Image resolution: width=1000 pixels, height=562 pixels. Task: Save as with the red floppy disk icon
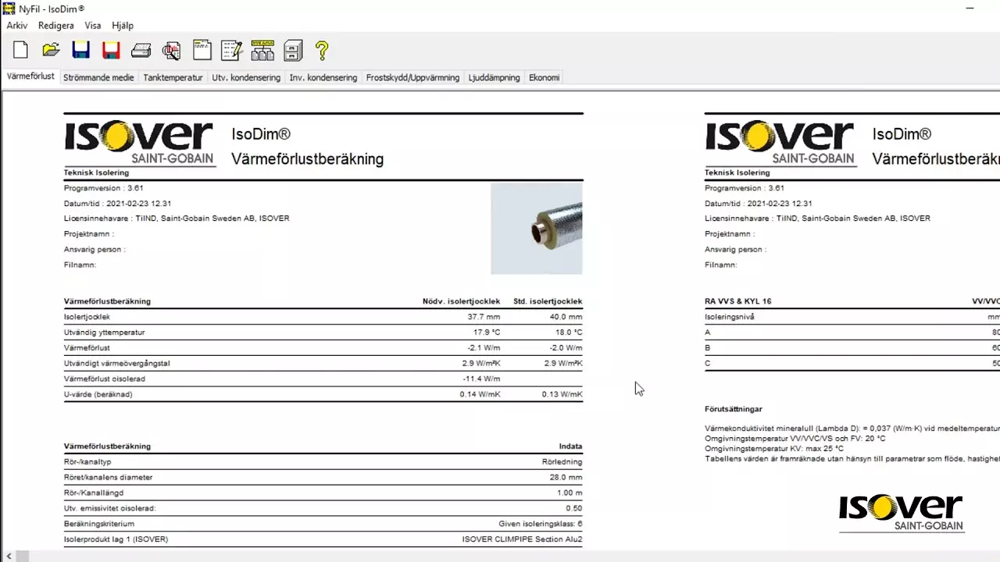click(x=110, y=51)
